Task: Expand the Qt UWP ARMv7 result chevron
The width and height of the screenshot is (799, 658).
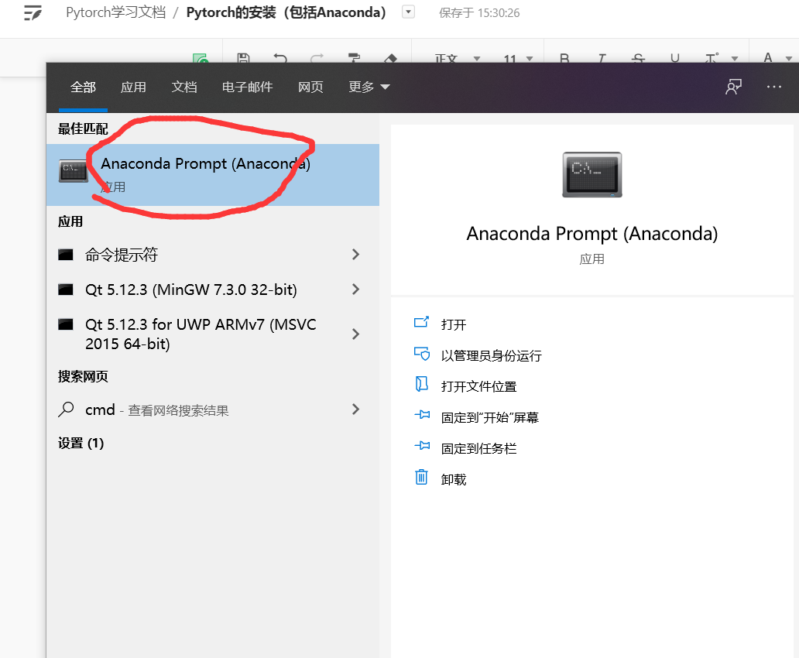Action: pos(355,334)
